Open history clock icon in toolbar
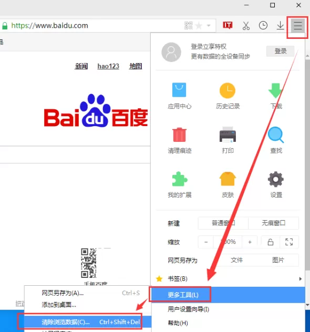The height and width of the screenshot is (332, 310). tap(263, 25)
